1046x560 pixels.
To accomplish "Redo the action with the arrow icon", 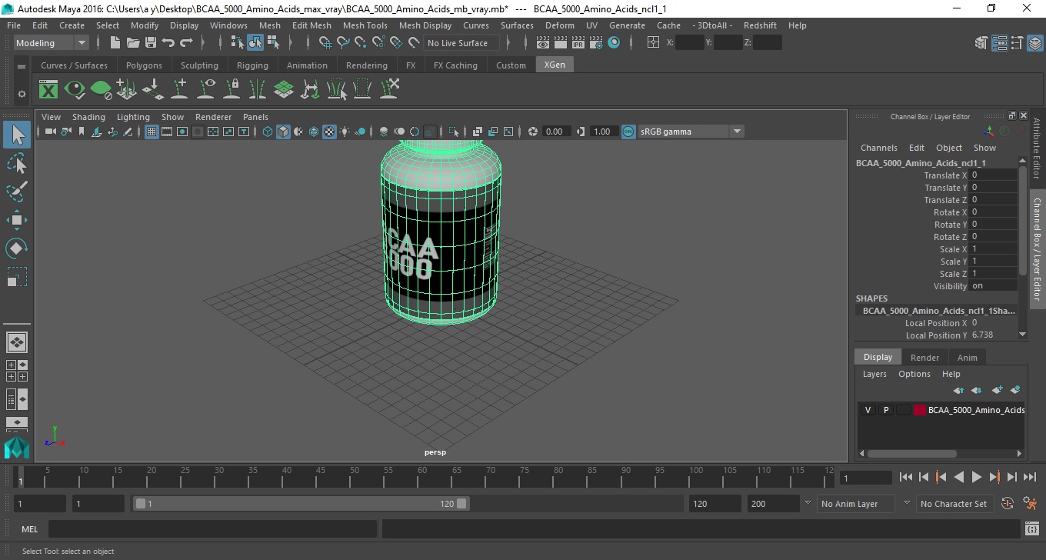I will (186, 43).
